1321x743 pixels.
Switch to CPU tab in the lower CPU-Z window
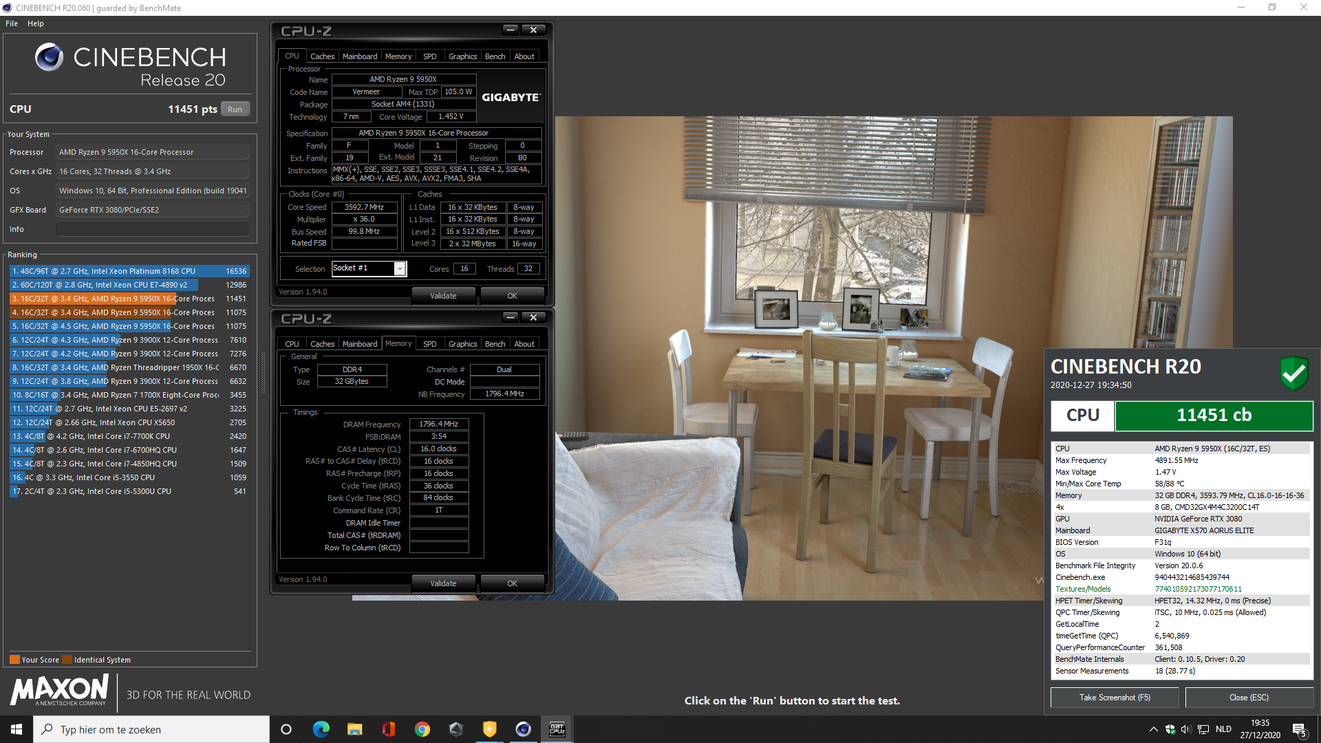pyautogui.click(x=292, y=344)
